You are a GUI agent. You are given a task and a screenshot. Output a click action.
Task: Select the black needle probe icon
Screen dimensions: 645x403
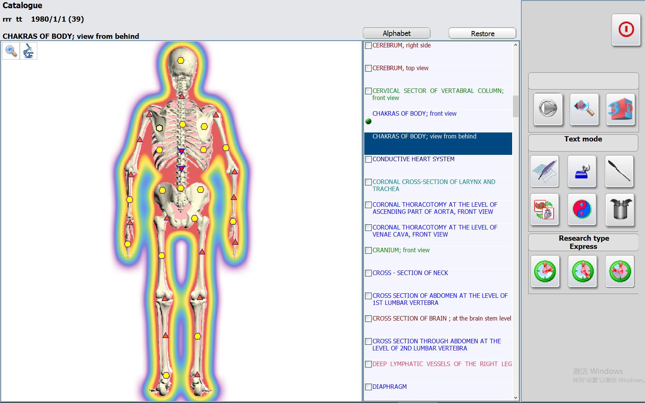point(619,171)
